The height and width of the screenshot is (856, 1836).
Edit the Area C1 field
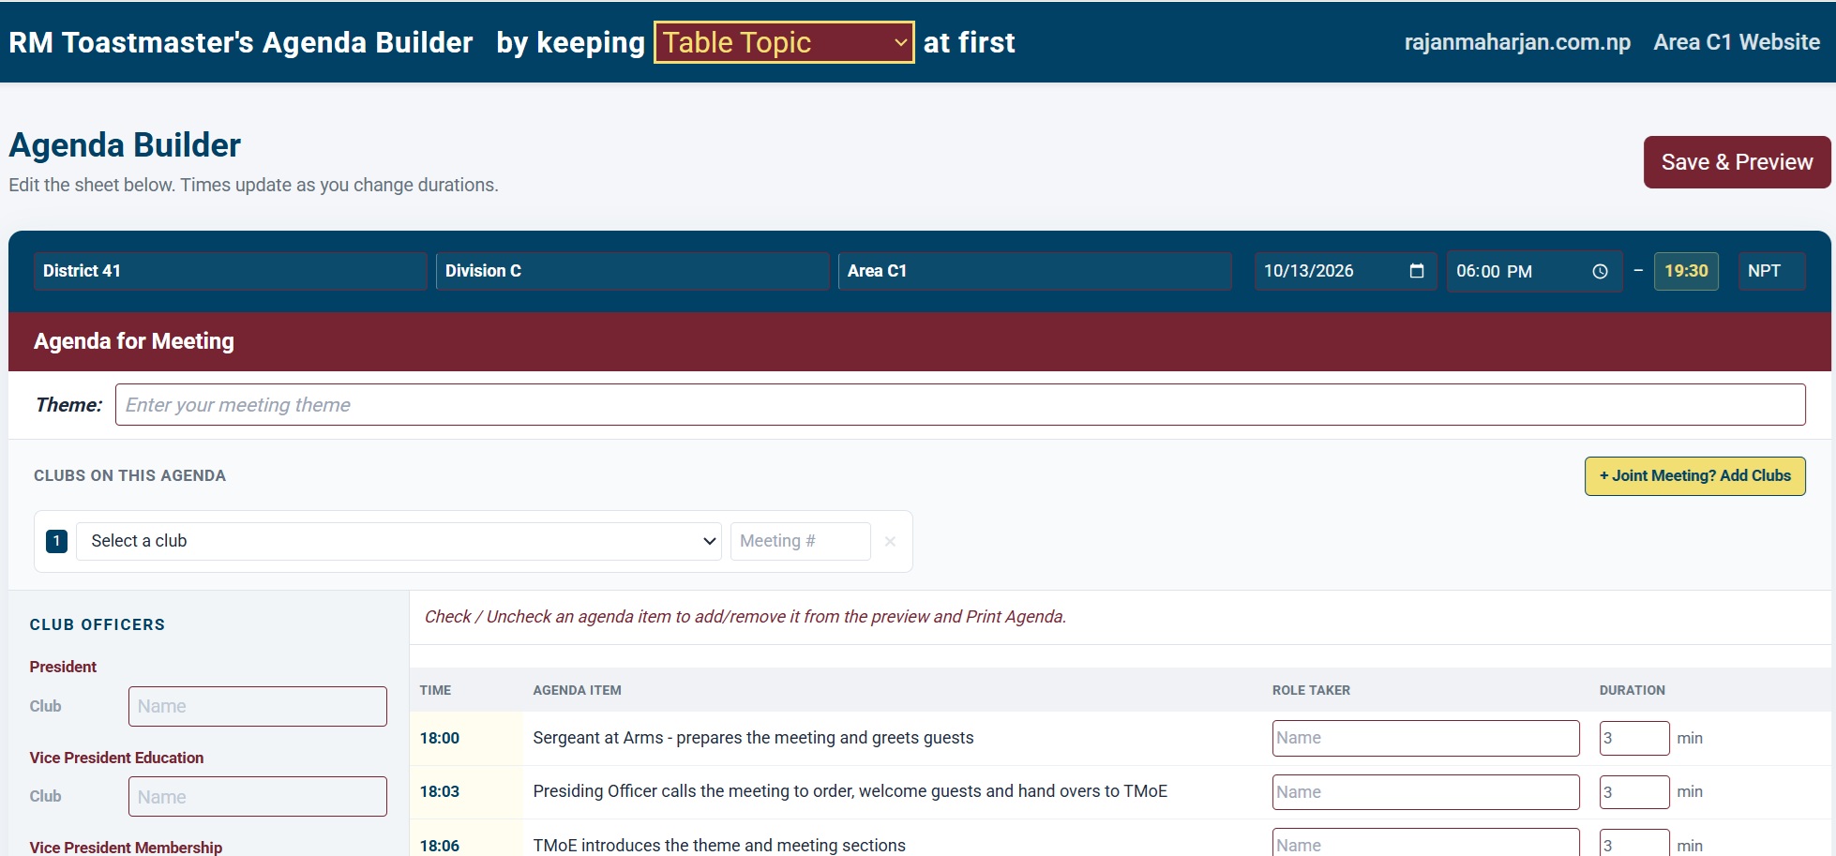tap(1034, 271)
